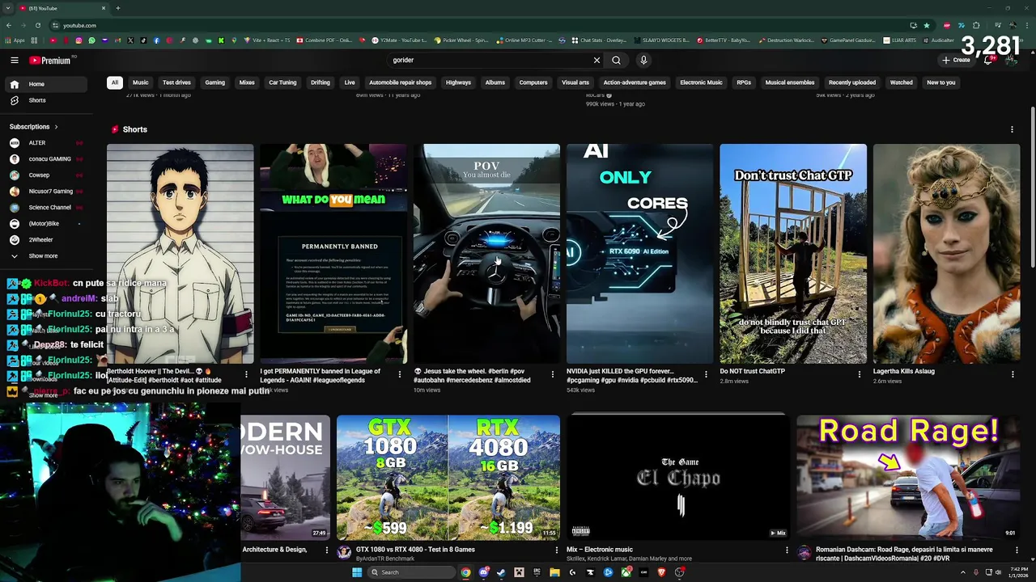The image size is (1036, 582).
Task: Open options menu for Lagertha Kills Aslaug short
Action: click(1013, 374)
